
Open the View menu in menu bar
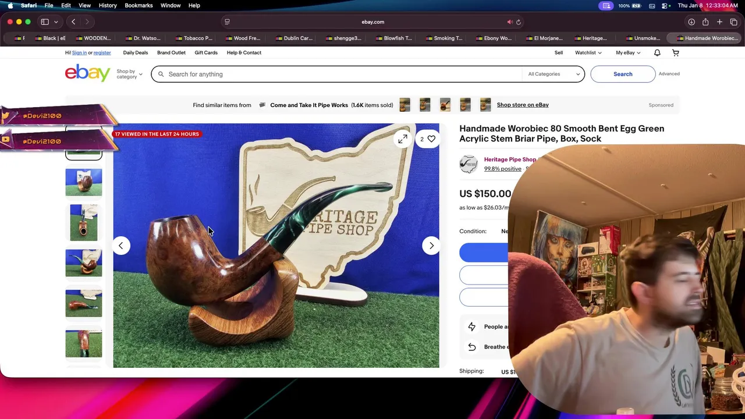coord(84,5)
